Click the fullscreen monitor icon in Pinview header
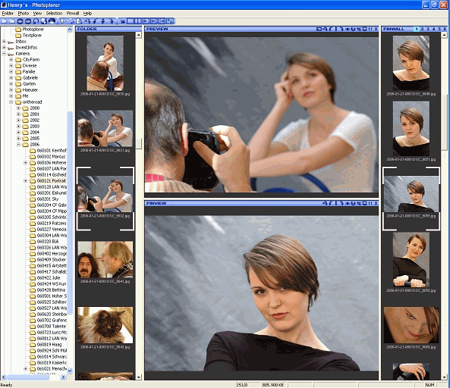This screenshot has height=388, width=450. pos(364,203)
